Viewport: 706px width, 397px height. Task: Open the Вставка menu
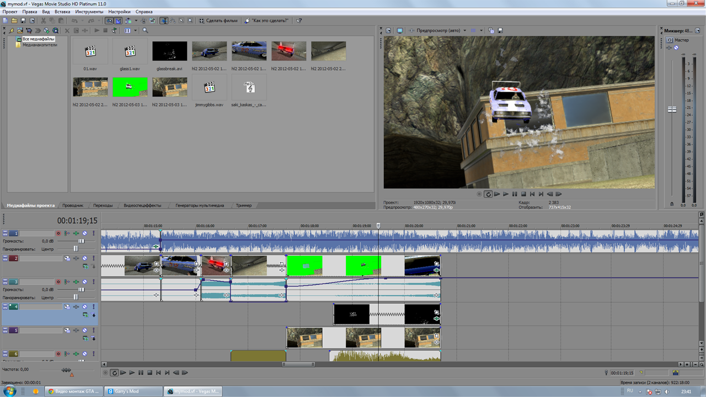tap(62, 12)
